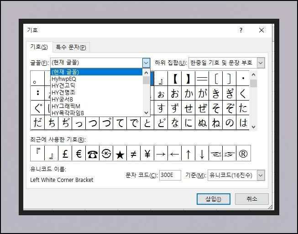
Task: Select hiragana ぬ in the symbol grid
Action: coord(202,122)
